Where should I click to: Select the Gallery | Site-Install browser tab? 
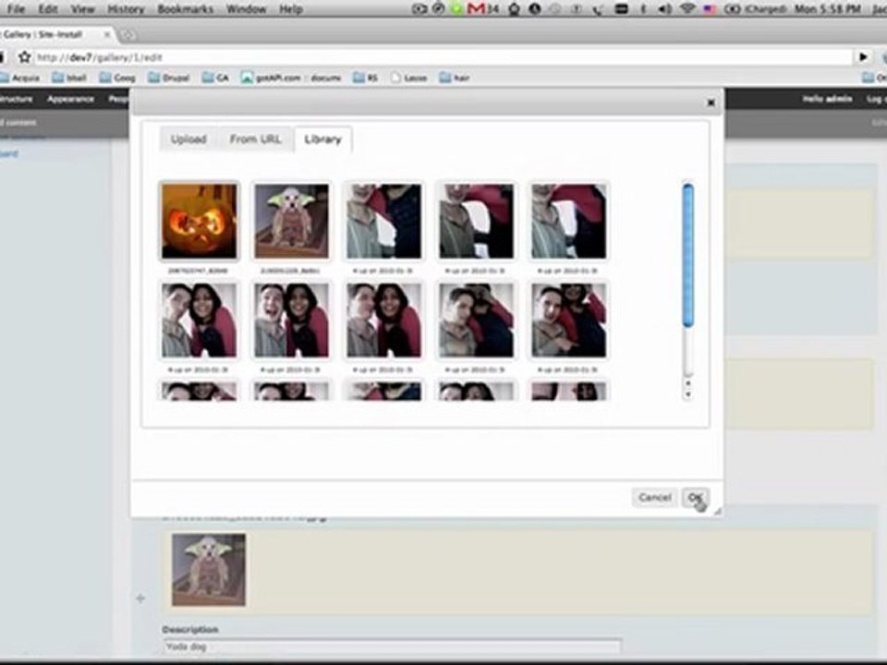click(x=56, y=34)
